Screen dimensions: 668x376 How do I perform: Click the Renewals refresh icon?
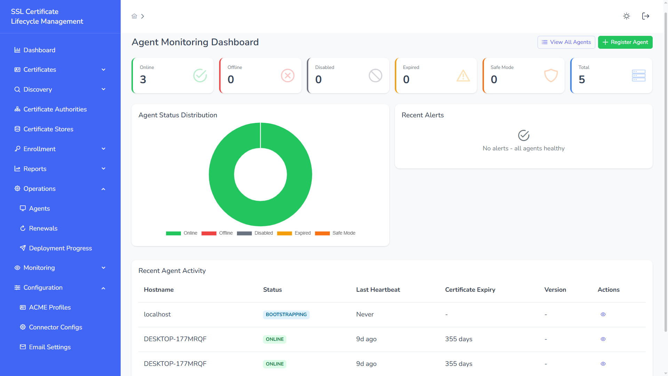tap(23, 228)
